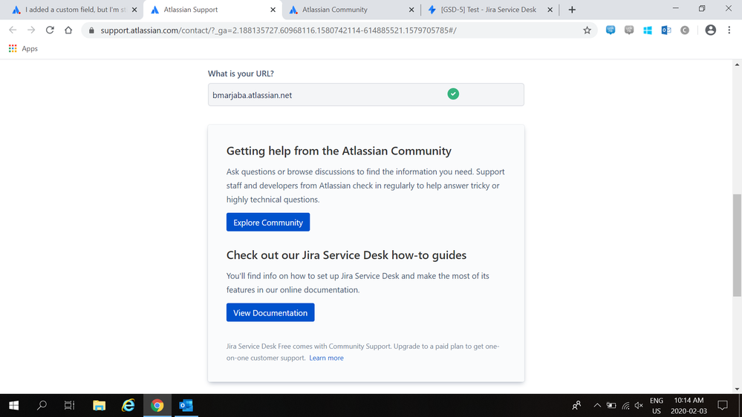Click the scrollbar up arrow
Screen dimensions: 742x417
[x=737, y=65]
